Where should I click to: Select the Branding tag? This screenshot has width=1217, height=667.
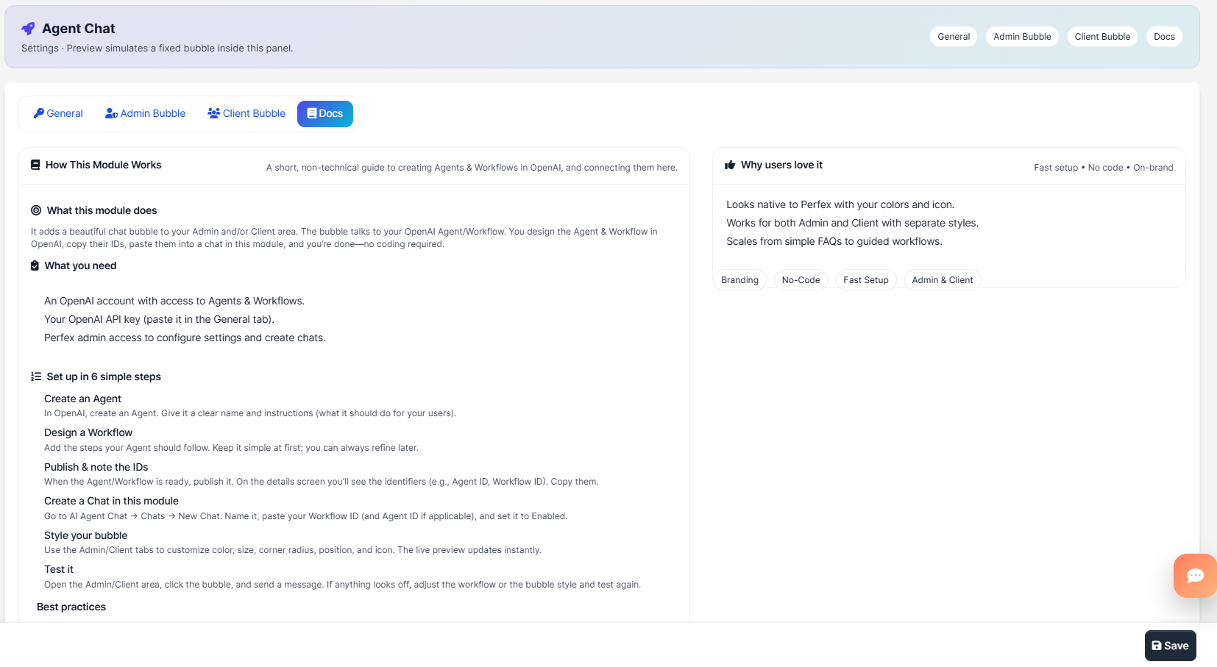tap(739, 279)
